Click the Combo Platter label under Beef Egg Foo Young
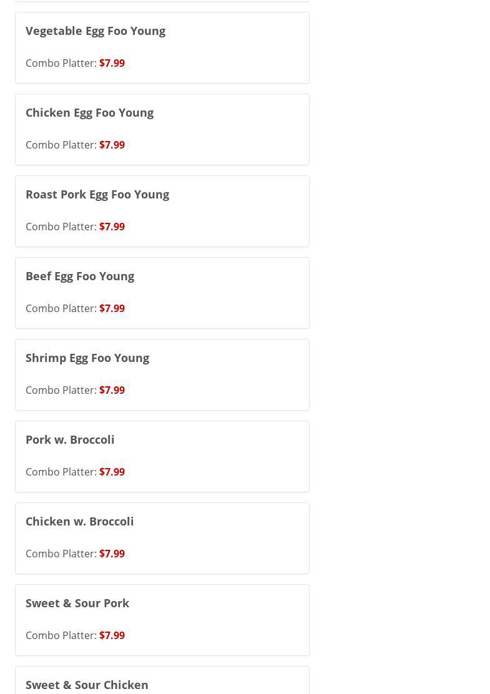Screen dimensions: 490x694 (61, 308)
